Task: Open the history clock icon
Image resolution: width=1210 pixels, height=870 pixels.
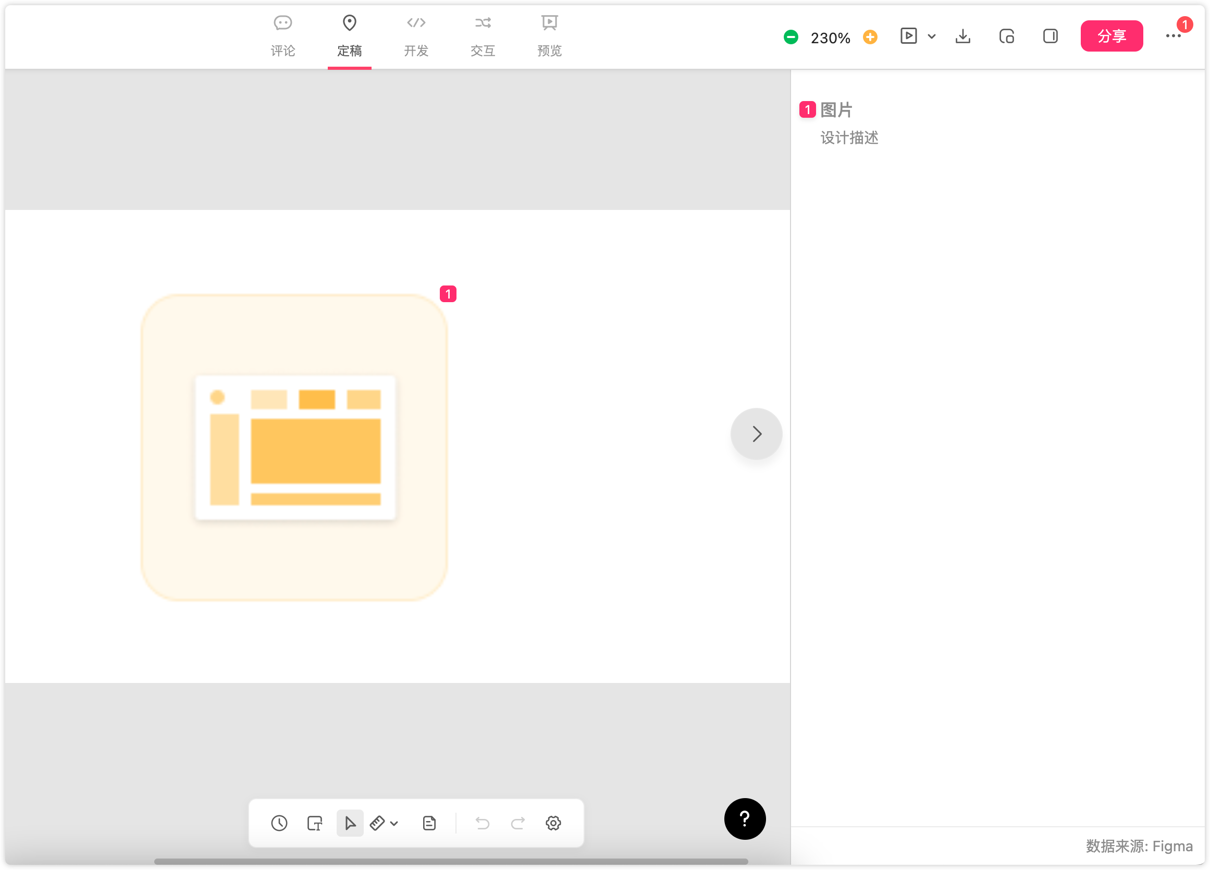Action: [x=279, y=823]
